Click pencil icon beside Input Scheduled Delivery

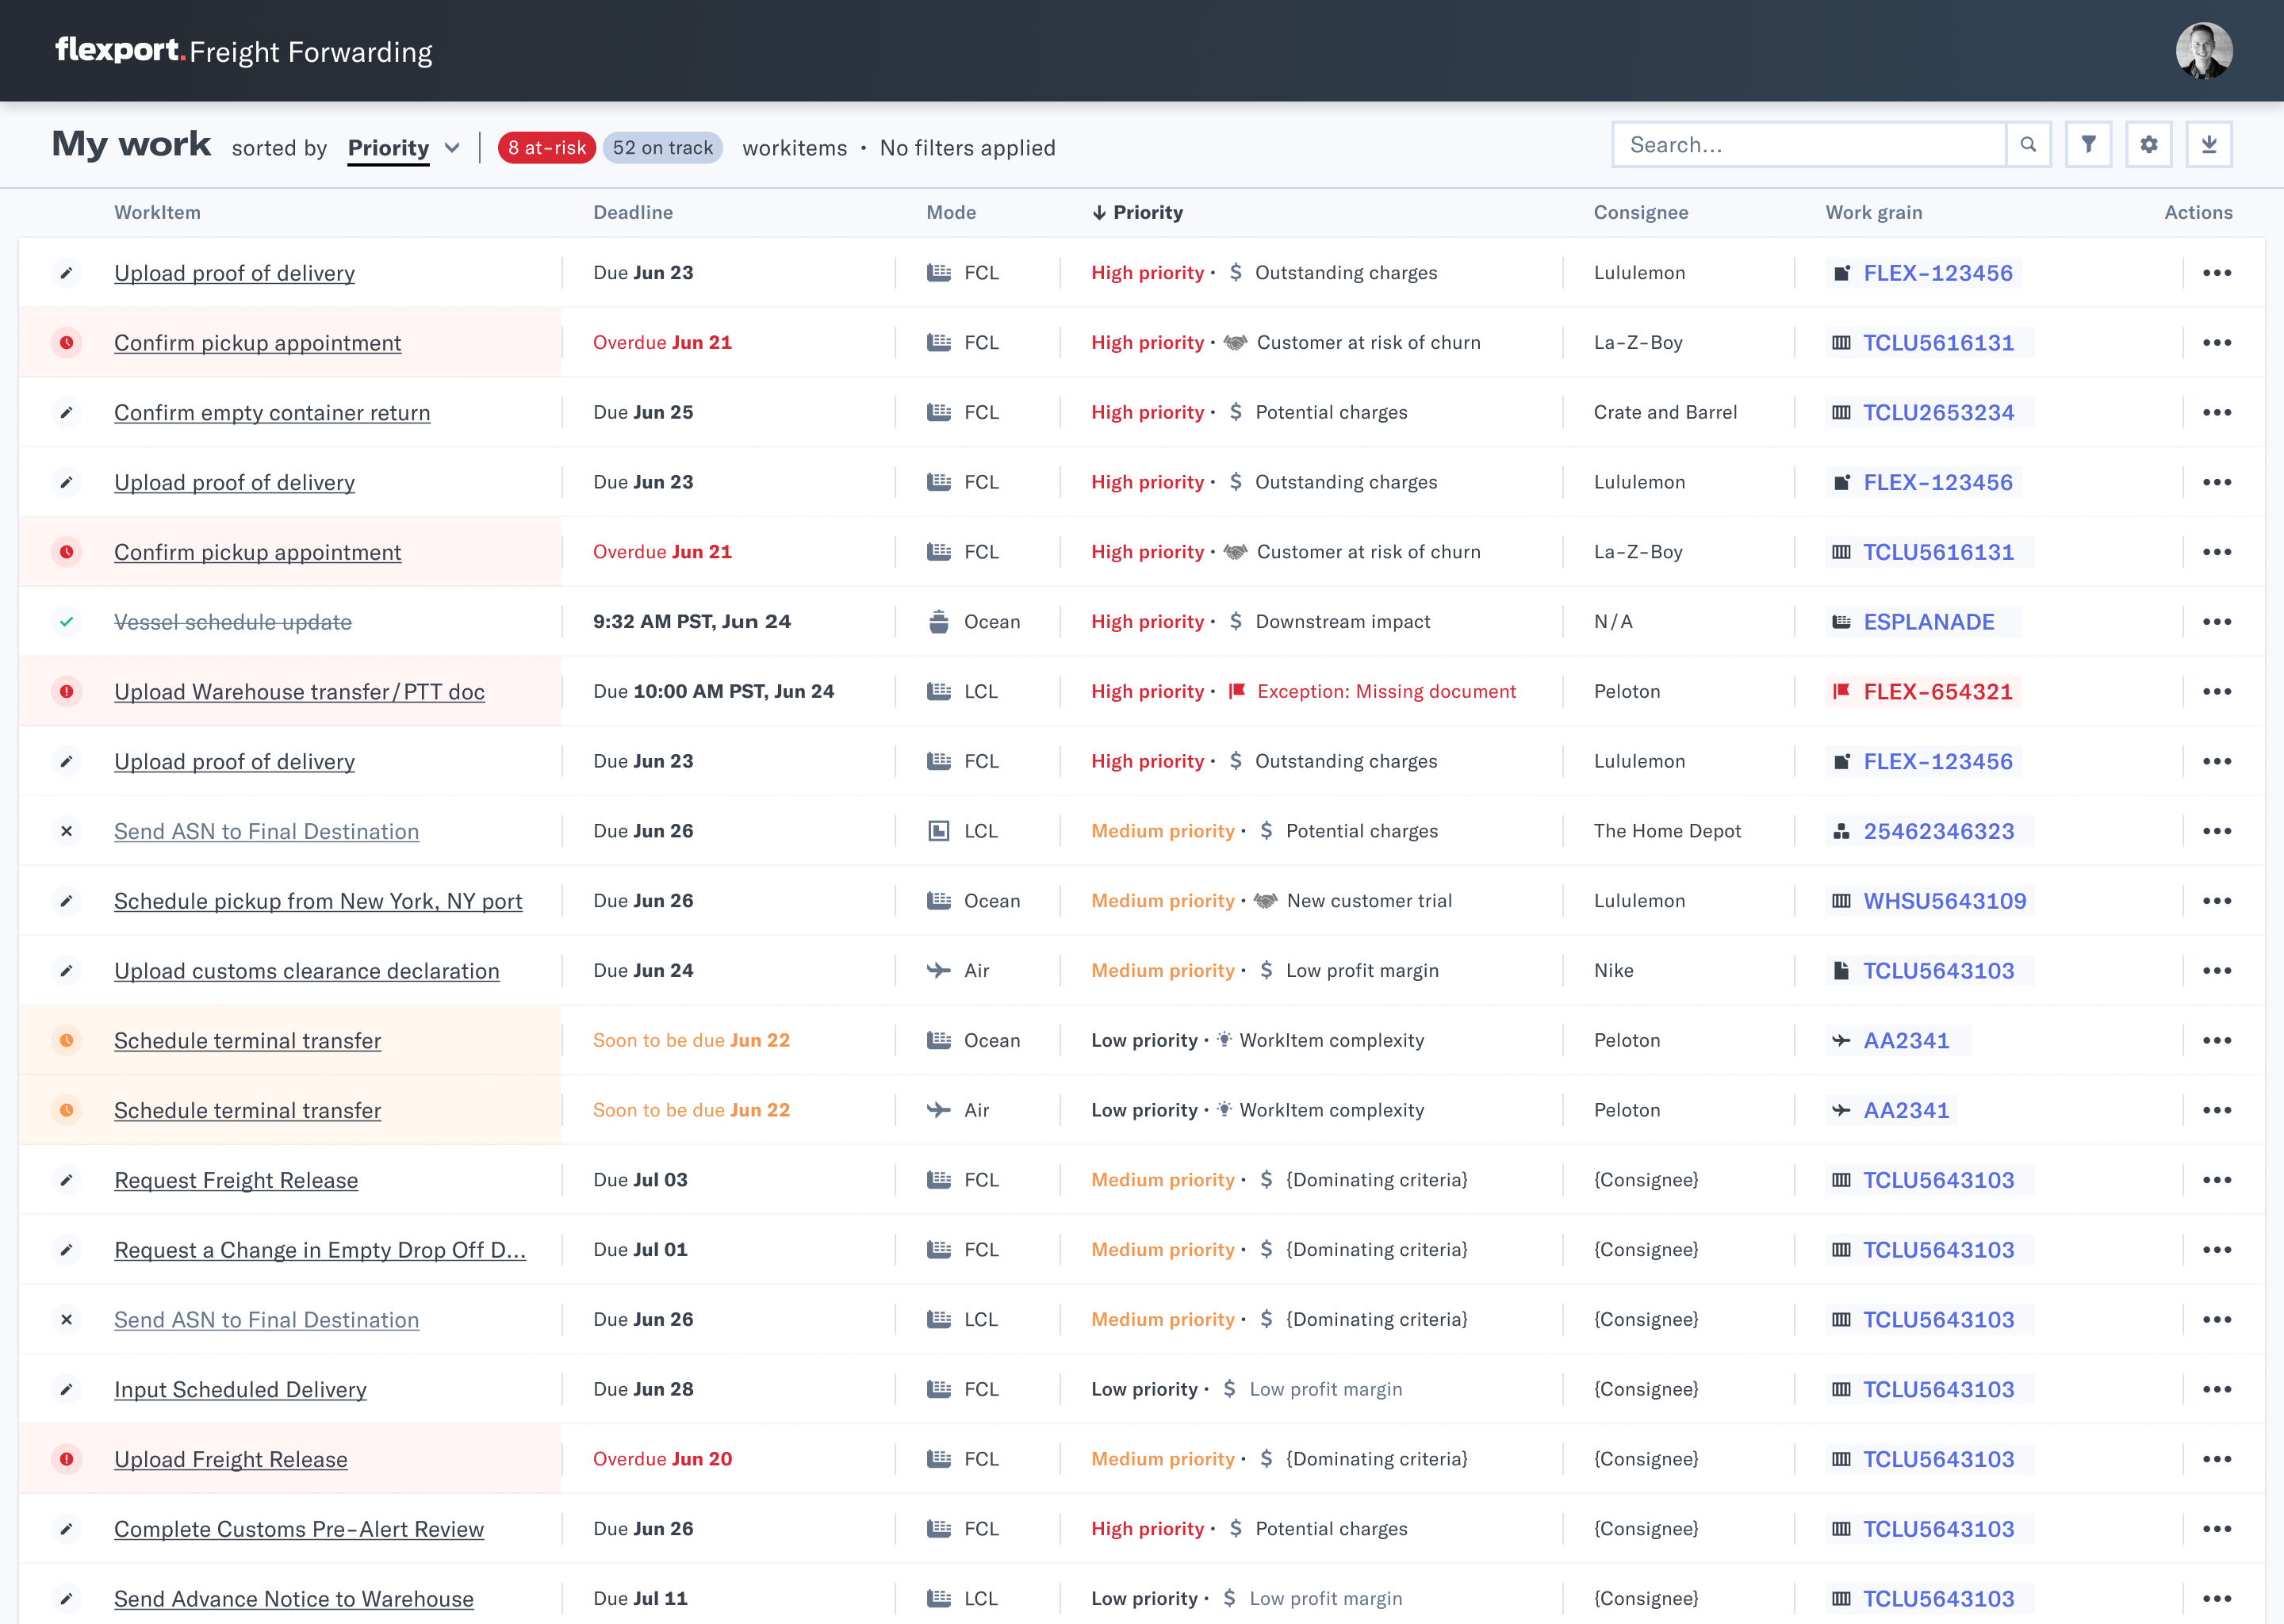pyautogui.click(x=66, y=1389)
